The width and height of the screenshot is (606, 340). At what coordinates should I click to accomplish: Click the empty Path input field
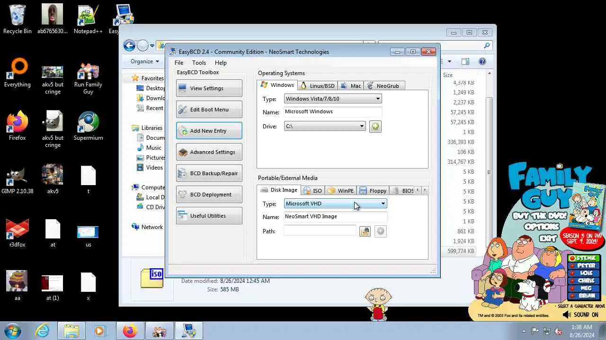pyautogui.click(x=320, y=231)
